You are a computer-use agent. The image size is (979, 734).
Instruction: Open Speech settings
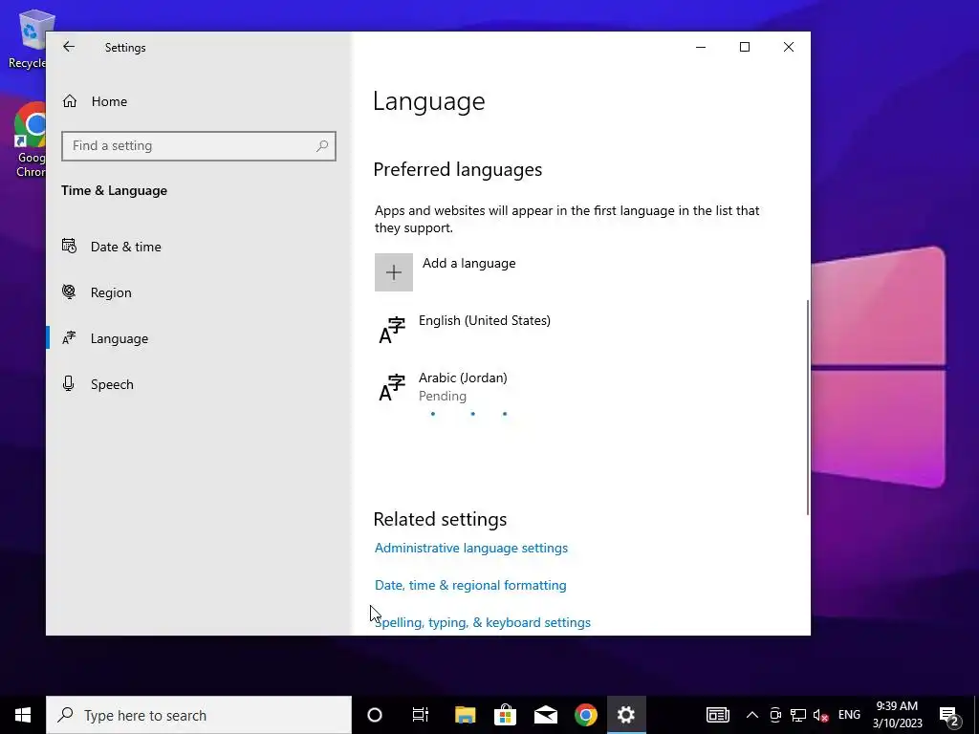(x=199, y=384)
